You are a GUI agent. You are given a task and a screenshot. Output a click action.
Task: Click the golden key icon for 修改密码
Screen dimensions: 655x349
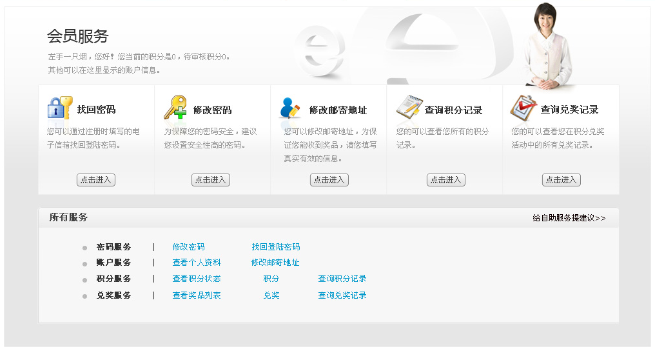175,108
